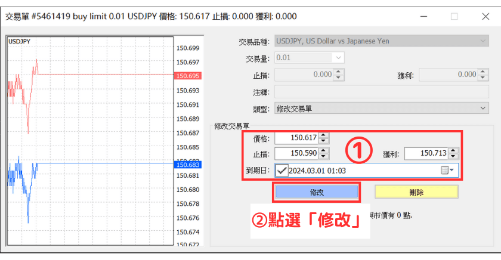Click the 獲利 field showing 150.713
Image resolution: width=501 pixels, height=260 pixels.
425,154
